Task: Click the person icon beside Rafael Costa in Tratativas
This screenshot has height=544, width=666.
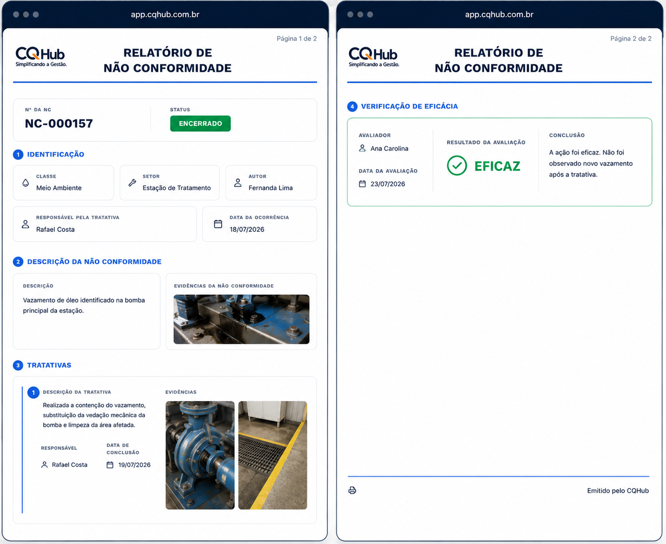Action: [45, 465]
